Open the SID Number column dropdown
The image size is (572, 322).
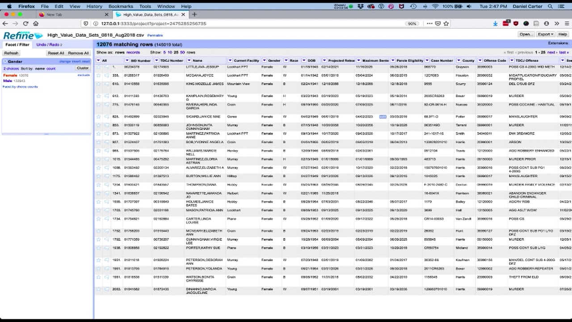[x=127, y=60]
